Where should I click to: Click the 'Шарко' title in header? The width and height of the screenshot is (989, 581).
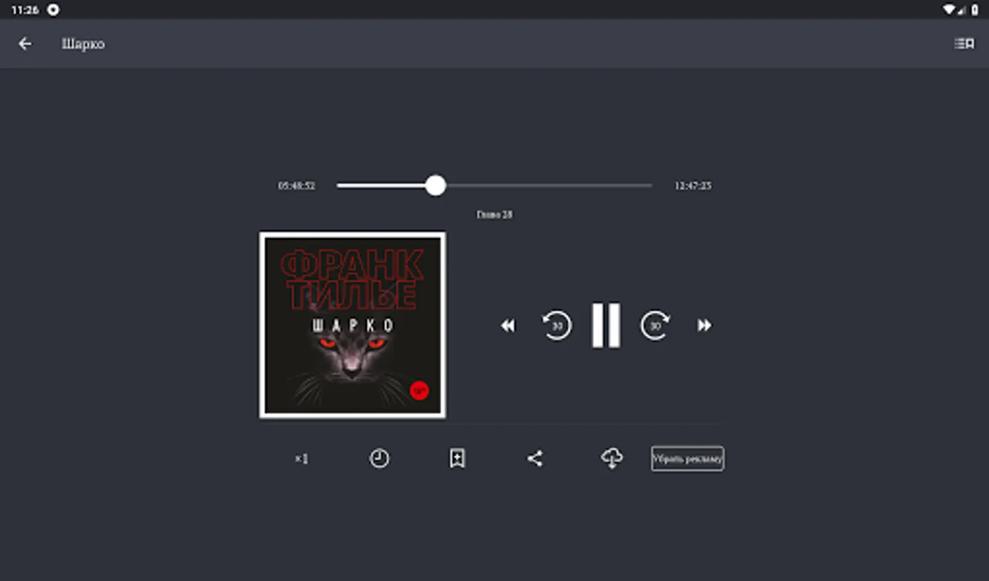[83, 44]
